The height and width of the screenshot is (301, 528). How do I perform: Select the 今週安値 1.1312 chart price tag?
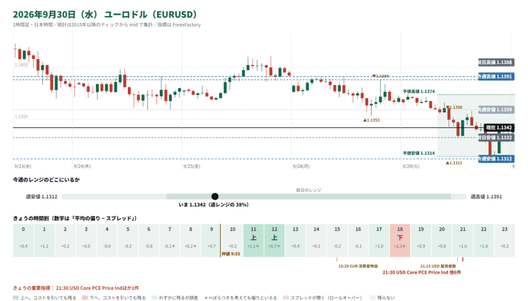(496, 159)
